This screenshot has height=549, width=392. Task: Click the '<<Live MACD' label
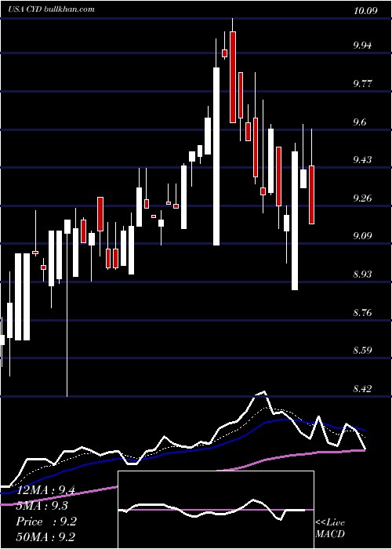click(x=330, y=529)
